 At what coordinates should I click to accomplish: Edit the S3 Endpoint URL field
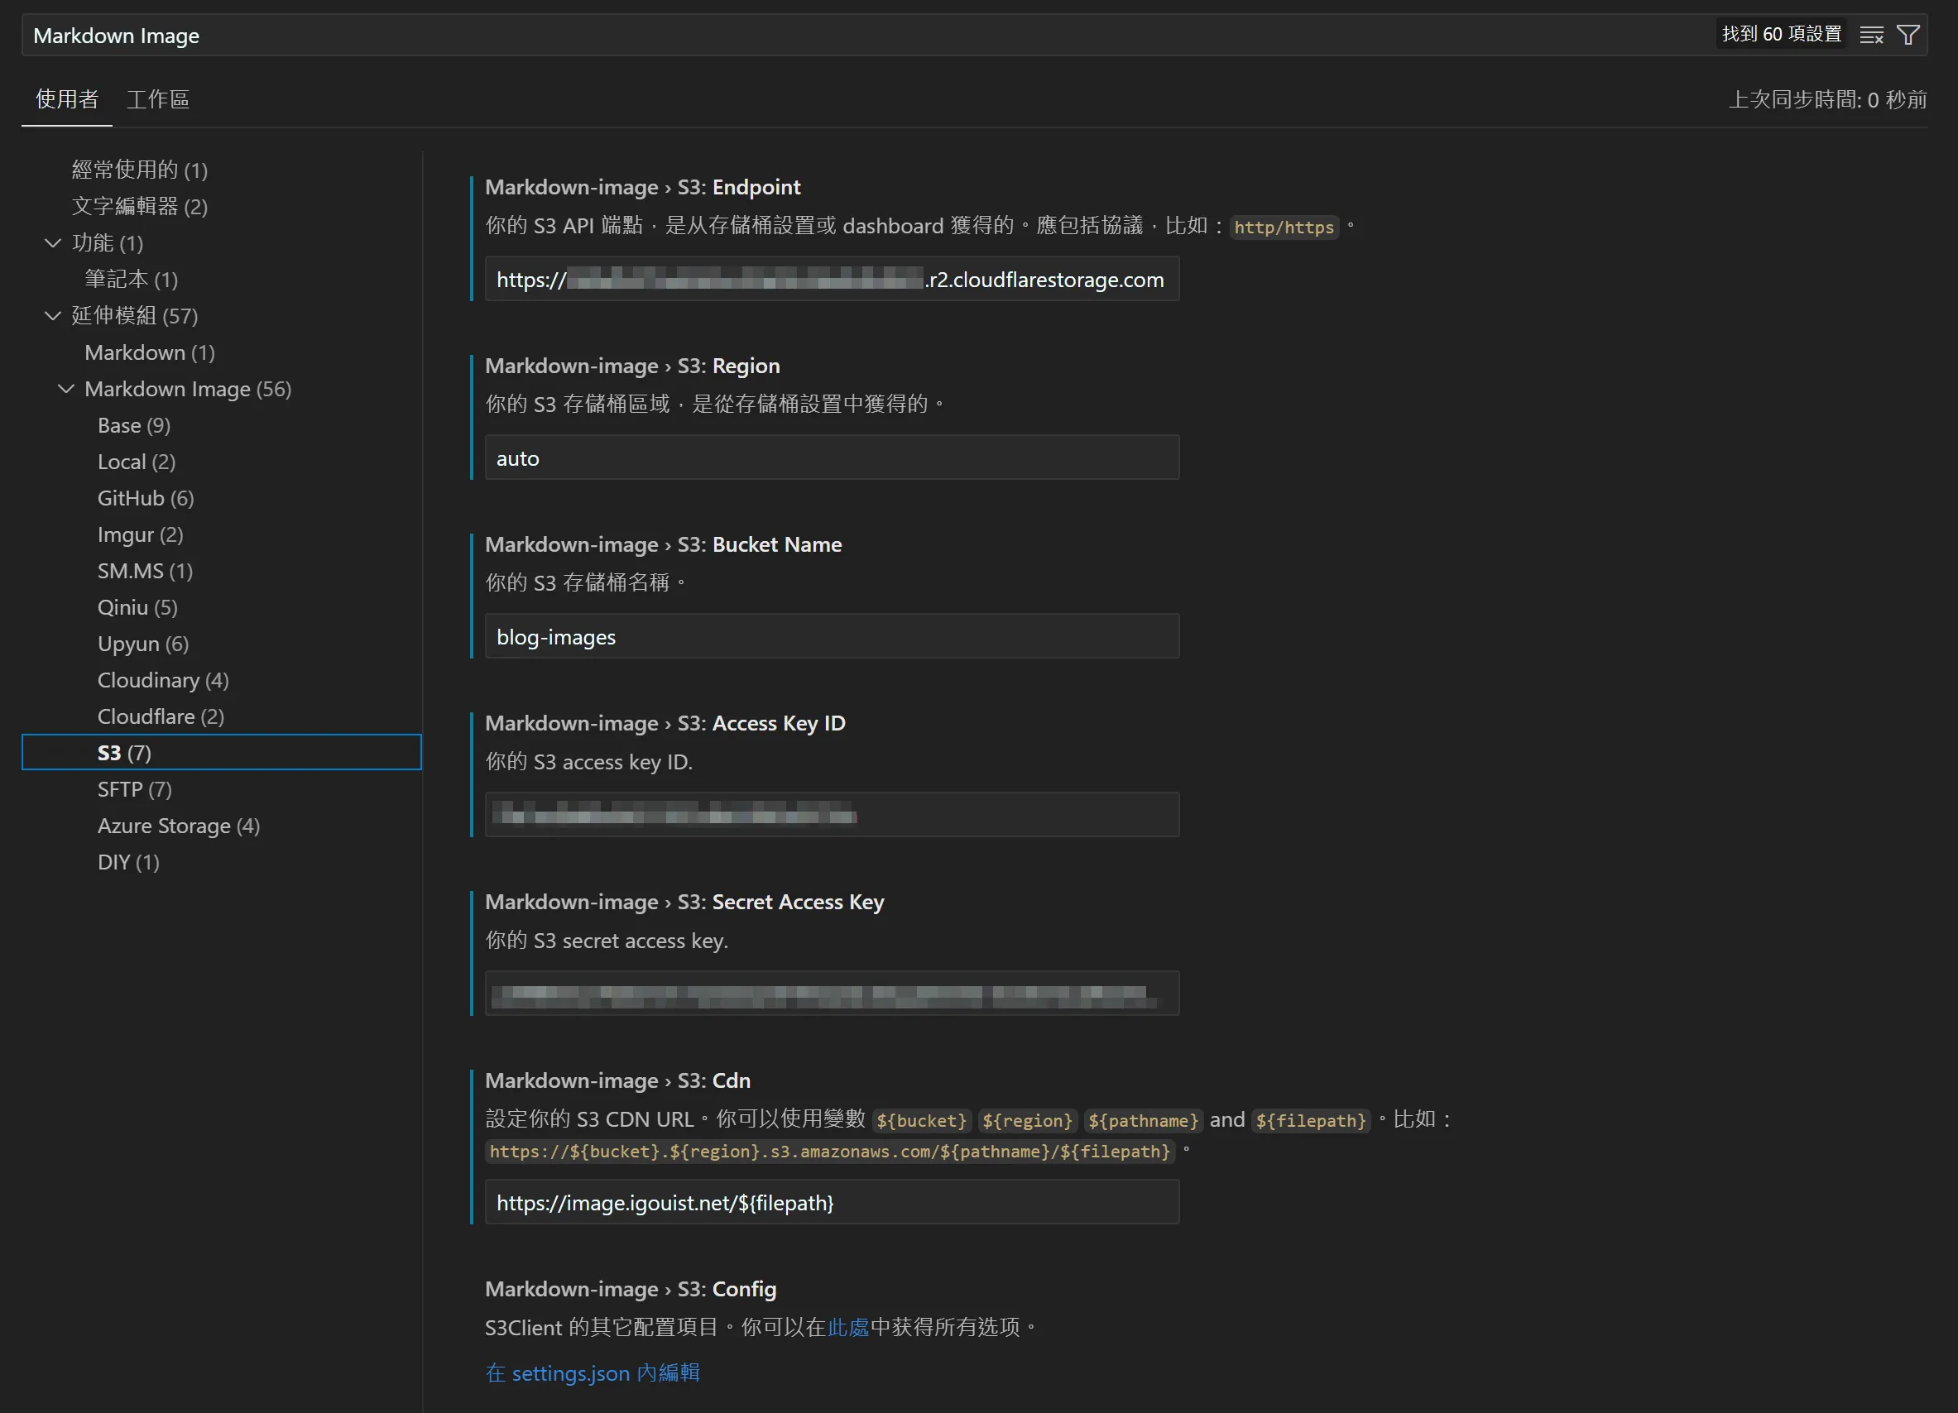[833, 279]
